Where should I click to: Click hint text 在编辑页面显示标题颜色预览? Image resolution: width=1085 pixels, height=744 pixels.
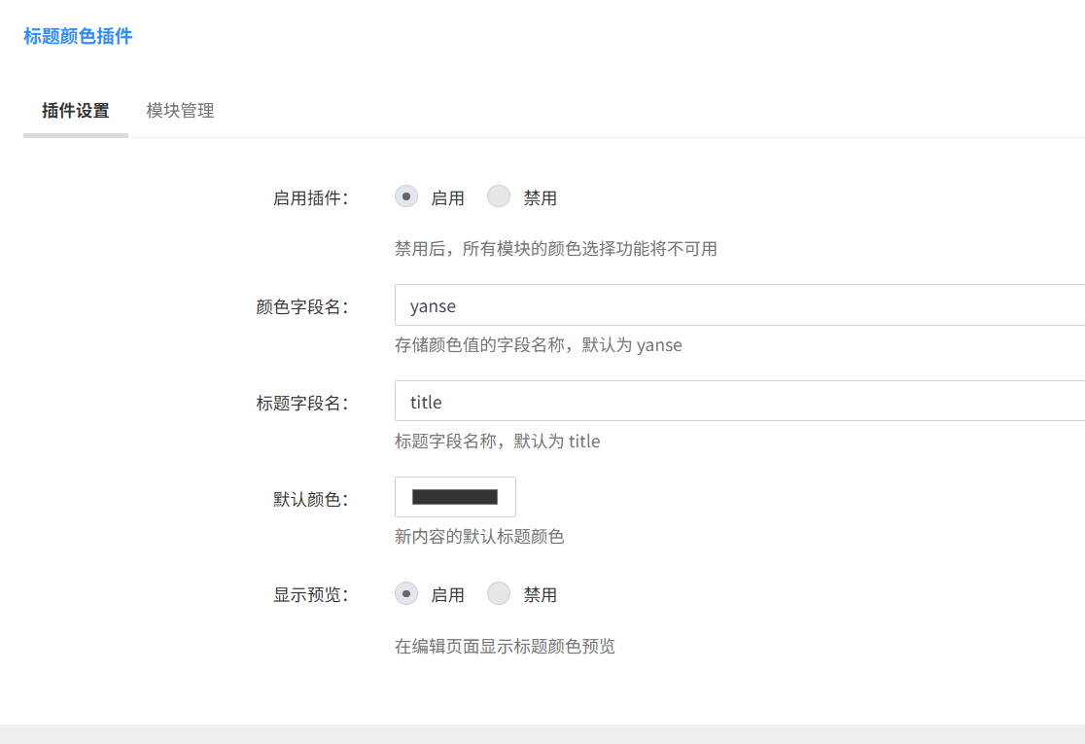coord(506,647)
